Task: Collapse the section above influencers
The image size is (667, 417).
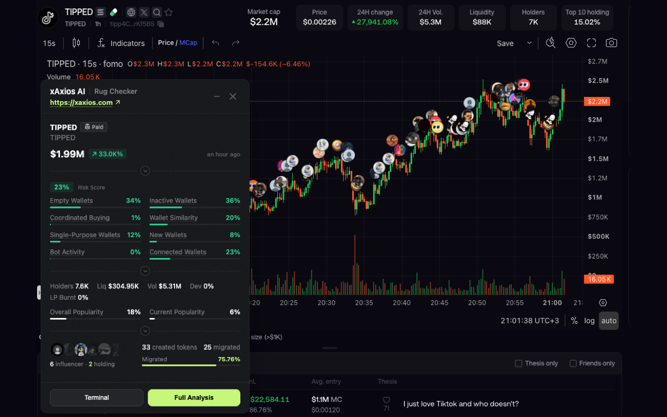Action: pyautogui.click(x=145, y=331)
